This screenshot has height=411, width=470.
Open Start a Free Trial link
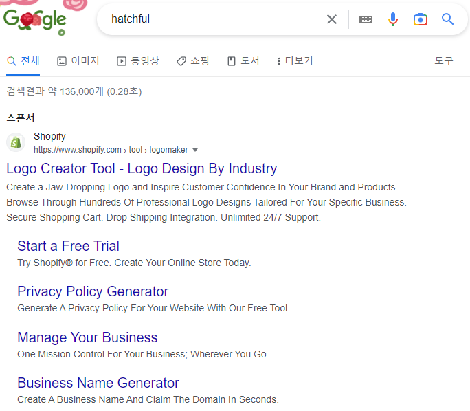tap(68, 246)
